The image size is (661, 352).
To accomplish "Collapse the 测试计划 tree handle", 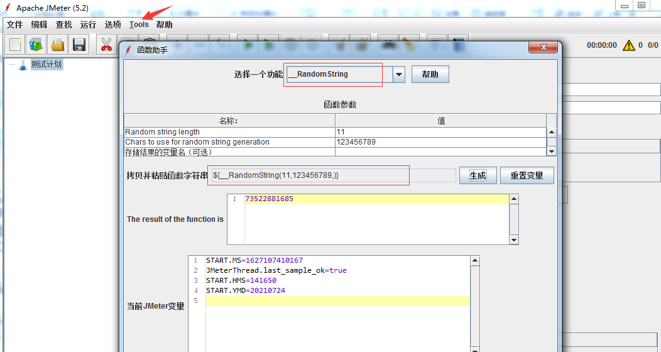I will click(11, 65).
